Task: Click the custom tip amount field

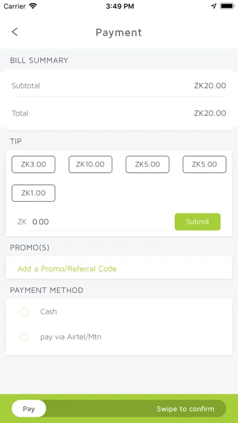Action: click(93, 222)
